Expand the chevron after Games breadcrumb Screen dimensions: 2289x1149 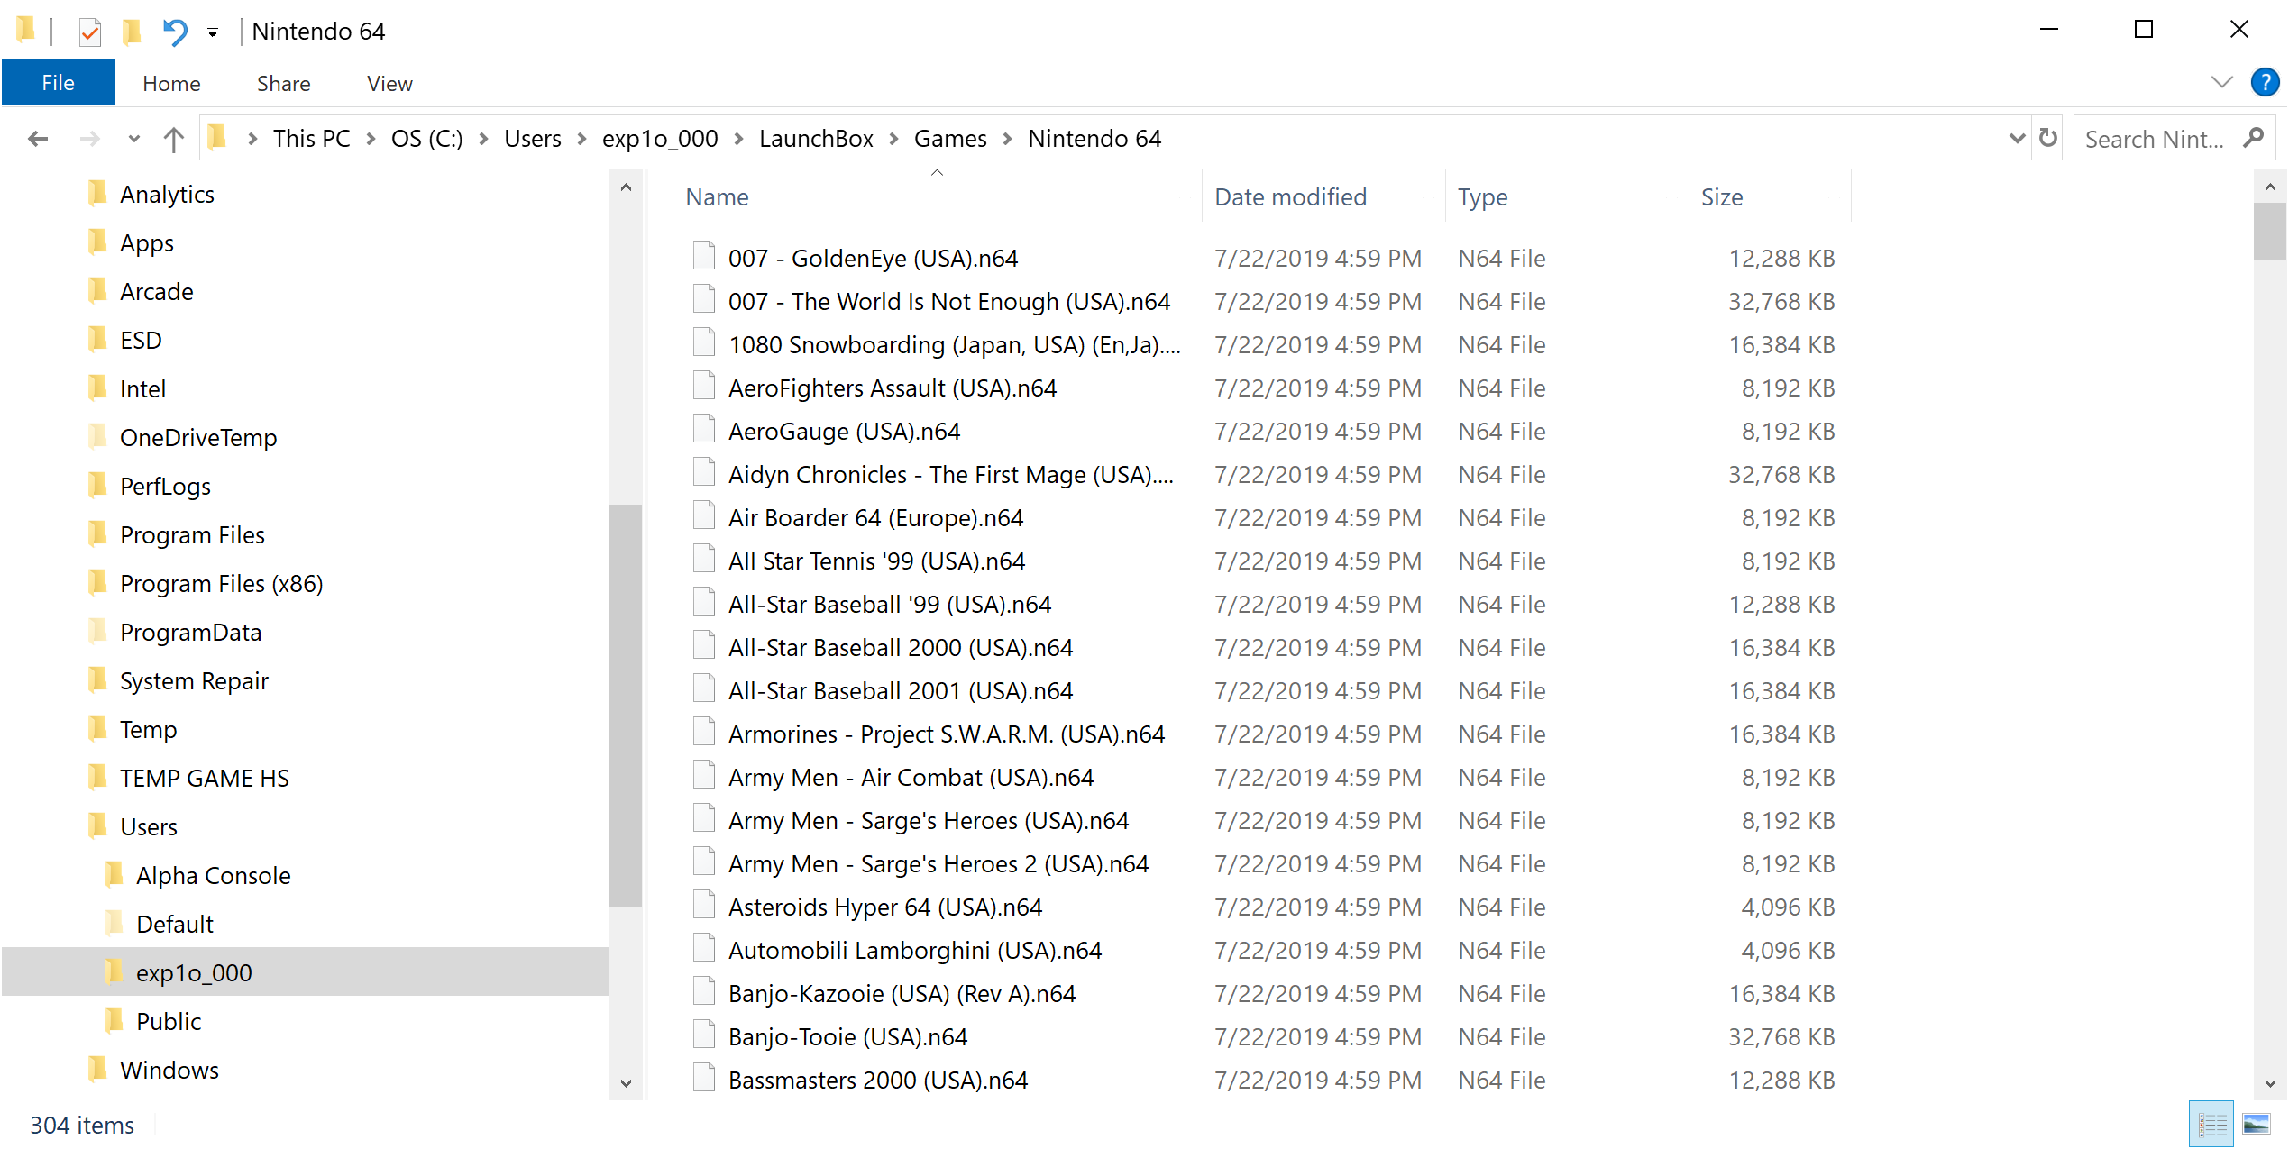tap(1008, 139)
